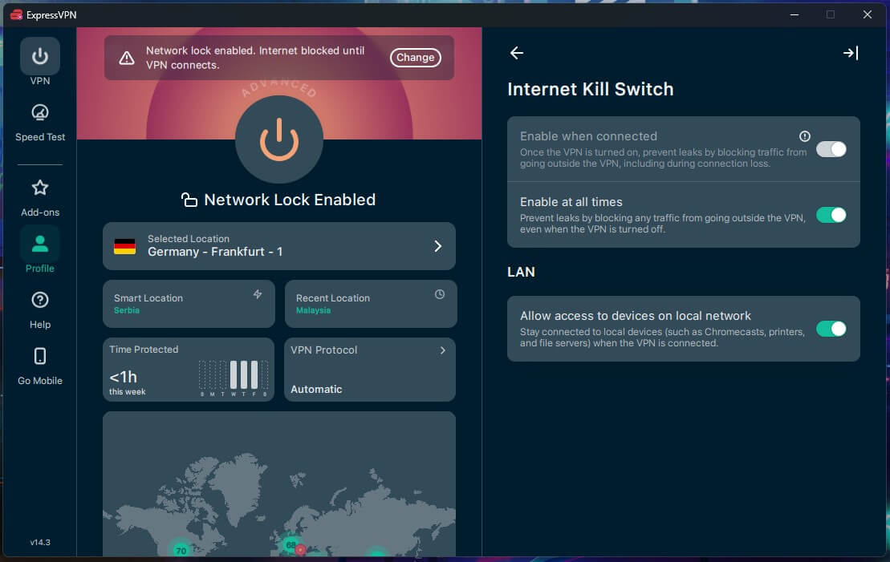The image size is (890, 562).
Task: Click the red map pin on world map
Action: coord(300,549)
